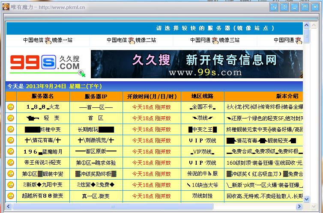Click the up-down arrows title bar button
323x213 pixels.
coord(284,7)
